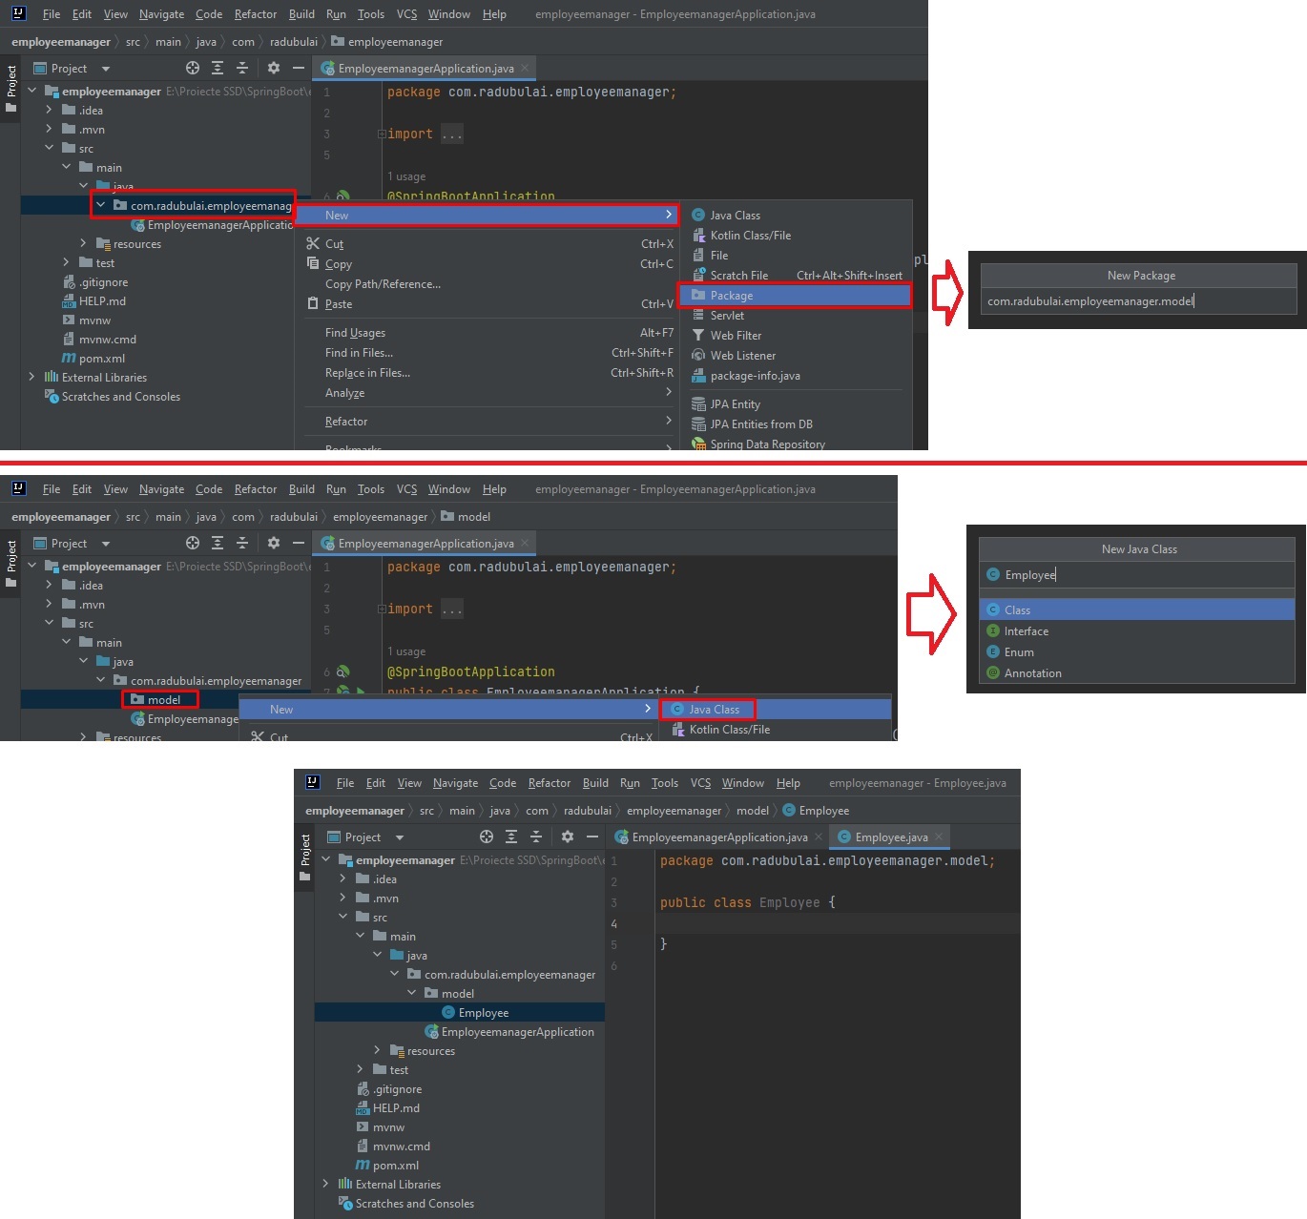Open the Refactor menu in middle screenshot
Screen dimensions: 1307x1219
(256, 489)
